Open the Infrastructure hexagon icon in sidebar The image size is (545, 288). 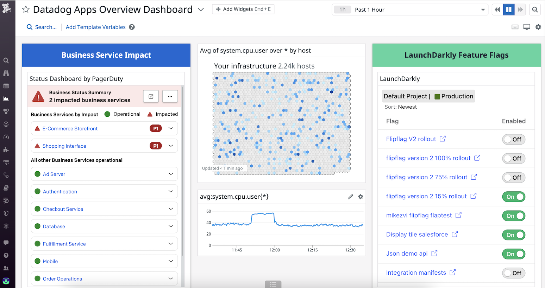click(x=6, y=111)
